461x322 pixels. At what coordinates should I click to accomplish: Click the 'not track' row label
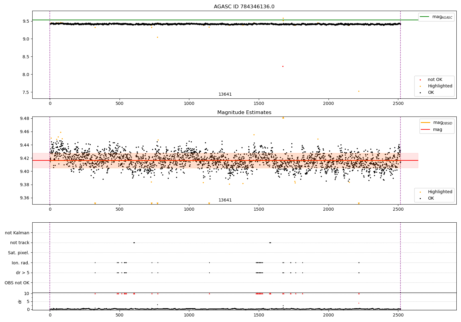[x=20, y=243]
